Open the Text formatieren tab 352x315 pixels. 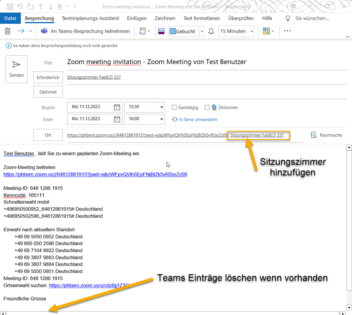coord(201,18)
